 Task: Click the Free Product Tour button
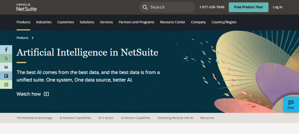pyautogui.click(x=248, y=7)
